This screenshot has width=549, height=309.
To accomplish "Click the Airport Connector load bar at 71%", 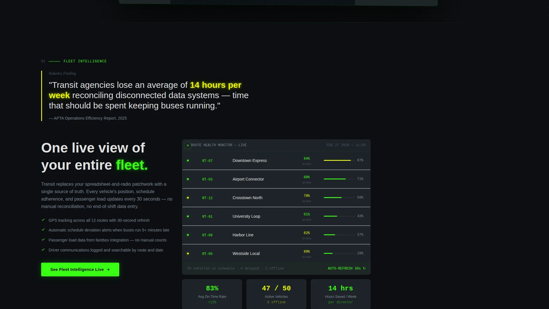I will [339, 179].
